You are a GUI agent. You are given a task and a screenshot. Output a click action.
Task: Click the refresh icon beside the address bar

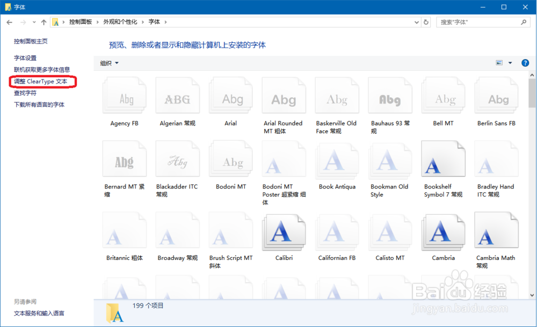426,22
